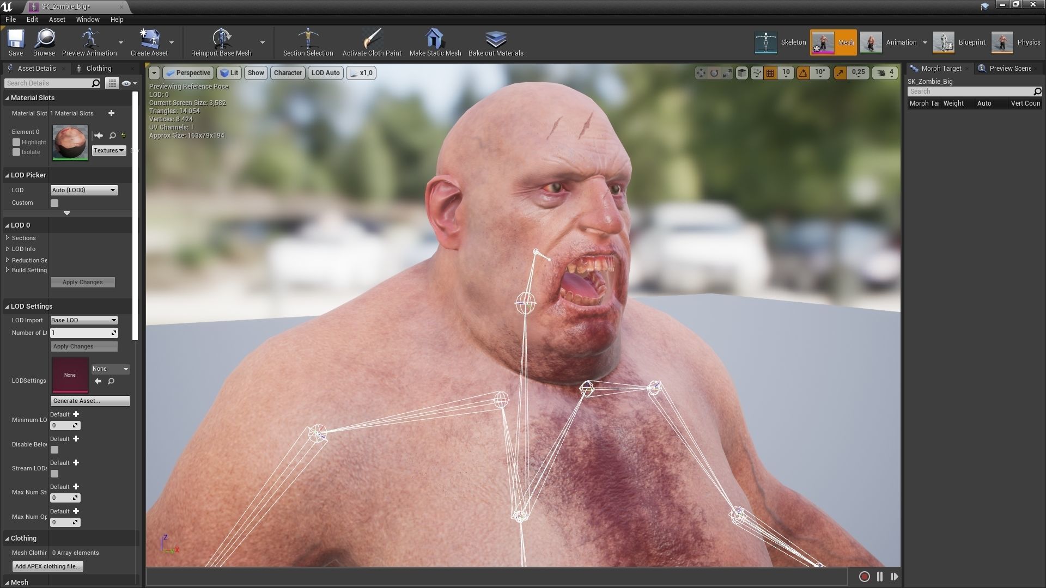Collapse the Material Slots section

tap(7, 98)
